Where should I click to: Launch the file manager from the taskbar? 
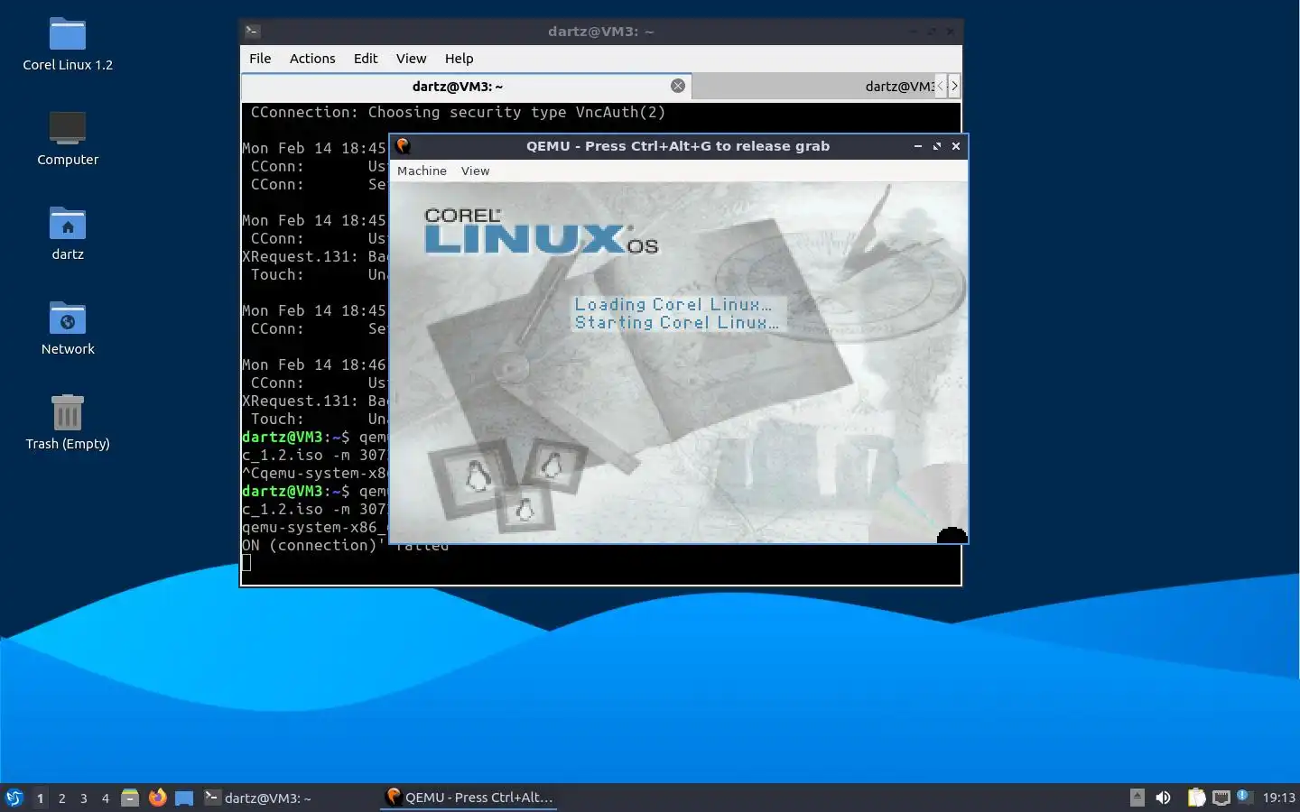point(130,798)
